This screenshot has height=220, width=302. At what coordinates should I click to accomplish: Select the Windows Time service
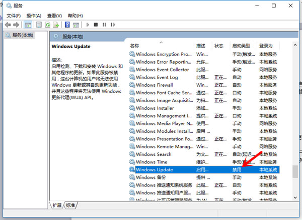tap(204, 162)
